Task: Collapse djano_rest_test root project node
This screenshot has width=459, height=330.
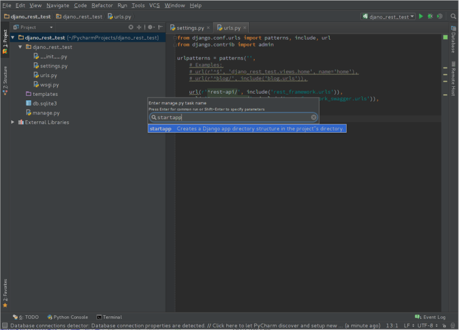Action: click(x=13, y=37)
